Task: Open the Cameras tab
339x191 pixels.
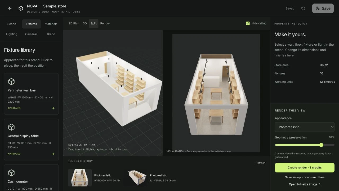Action: click(x=31, y=34)
